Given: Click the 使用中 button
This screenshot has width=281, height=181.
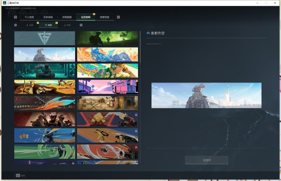Looking at the screenshot, I should (206, 160).
